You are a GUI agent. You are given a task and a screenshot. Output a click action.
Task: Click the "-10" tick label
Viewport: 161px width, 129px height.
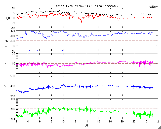(x=13, y=28)
